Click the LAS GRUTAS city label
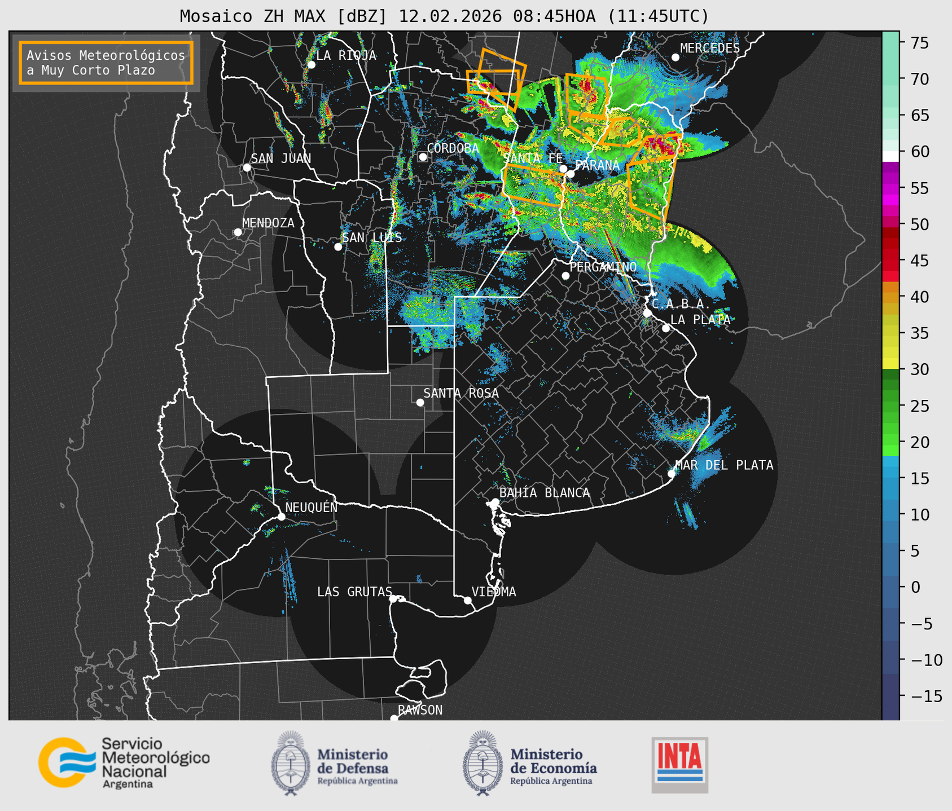The height and width of the screenshot is (811, 952). 354,592
